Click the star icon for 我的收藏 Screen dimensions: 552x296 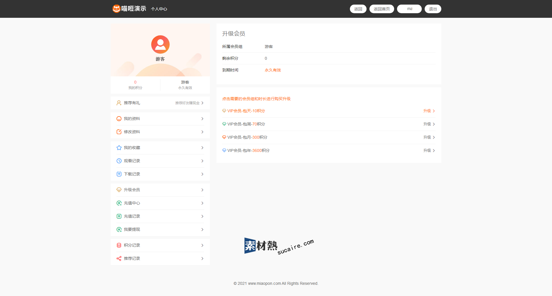tap(119, 148)
